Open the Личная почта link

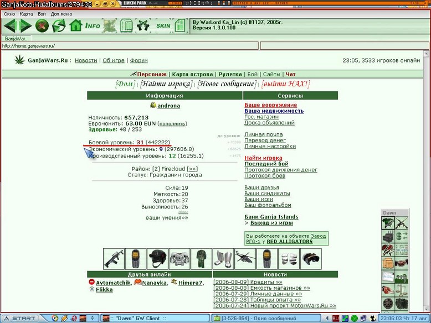click(264, 134)
